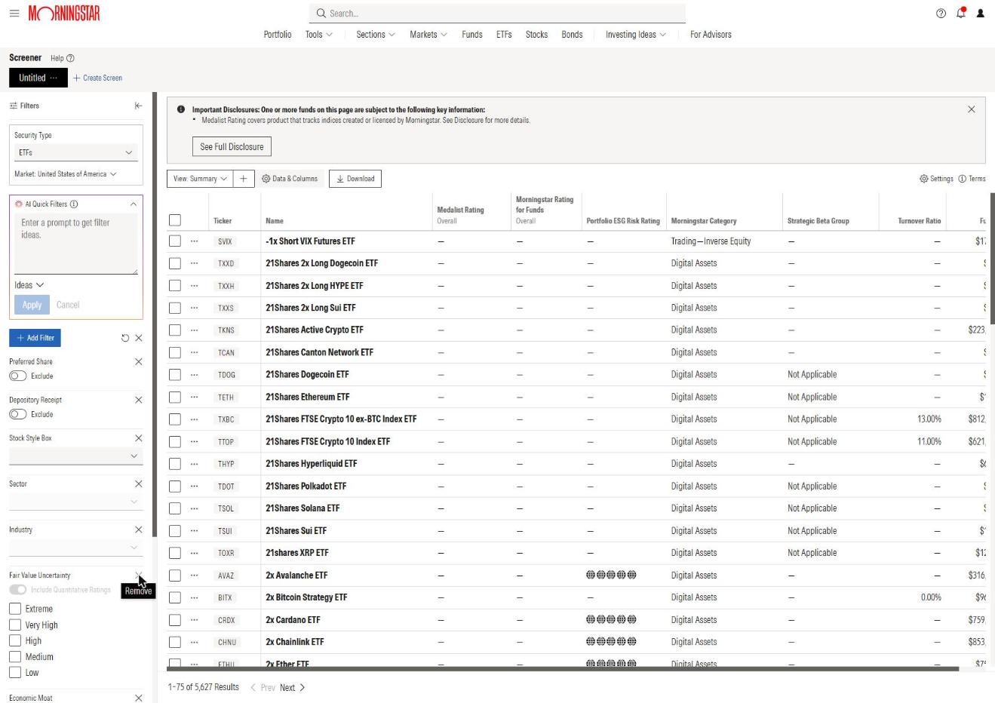Go to the Funds section
This screenshot has height=703, width=995.
(472, 35)
